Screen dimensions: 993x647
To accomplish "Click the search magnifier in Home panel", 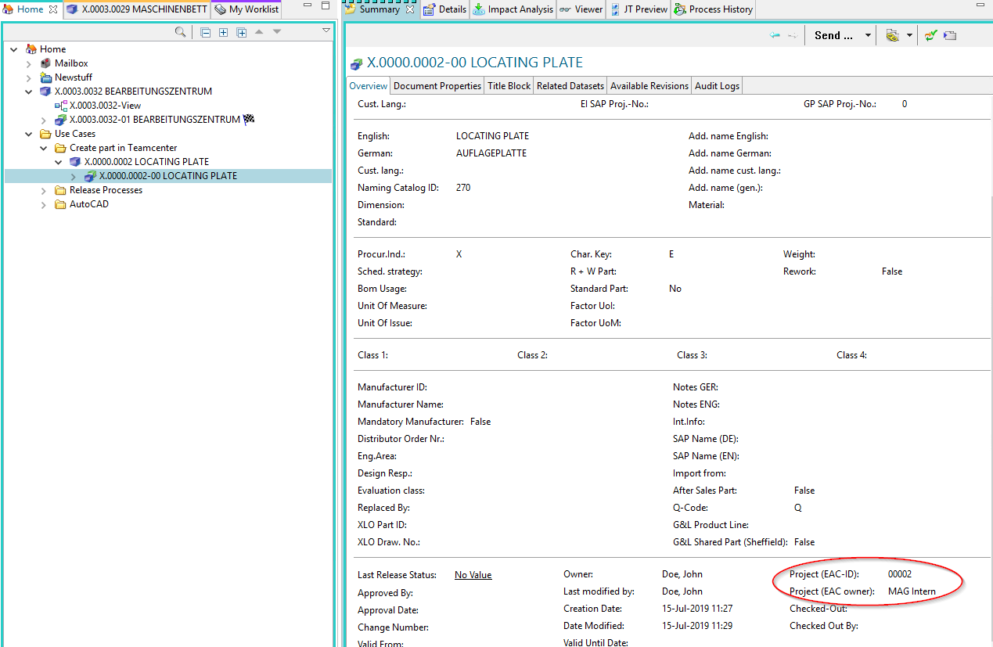I will (180, 32).
